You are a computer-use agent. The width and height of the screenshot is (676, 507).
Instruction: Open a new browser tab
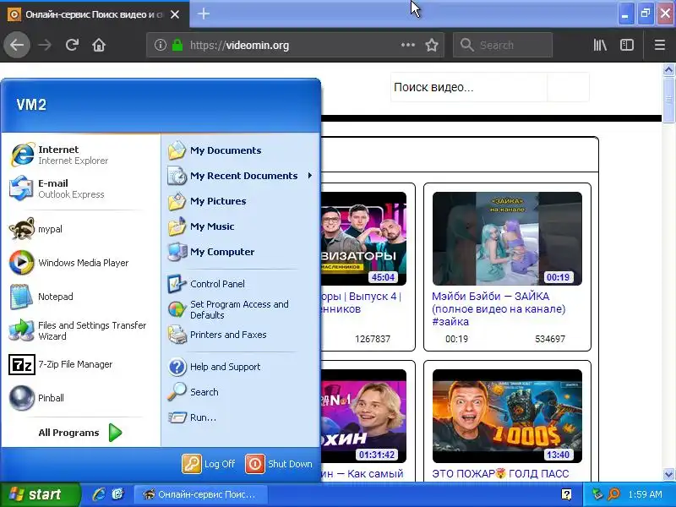(204, 14)
